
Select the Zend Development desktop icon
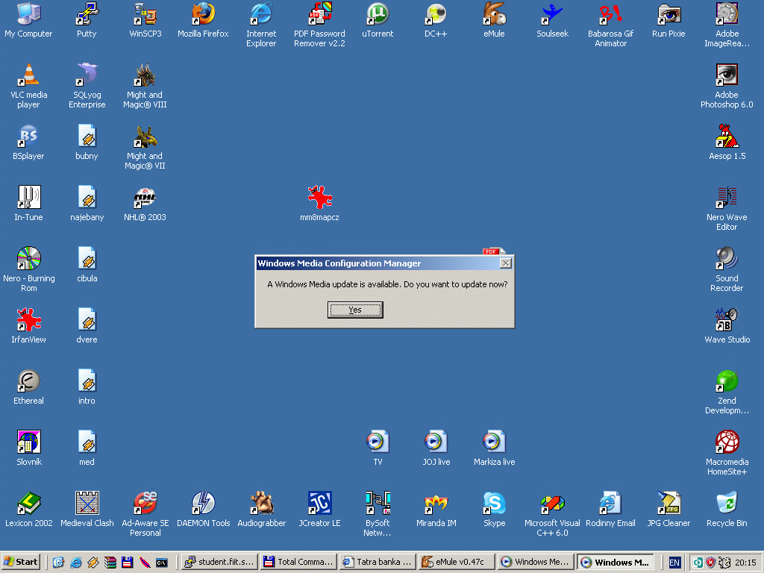coord(727,382)
